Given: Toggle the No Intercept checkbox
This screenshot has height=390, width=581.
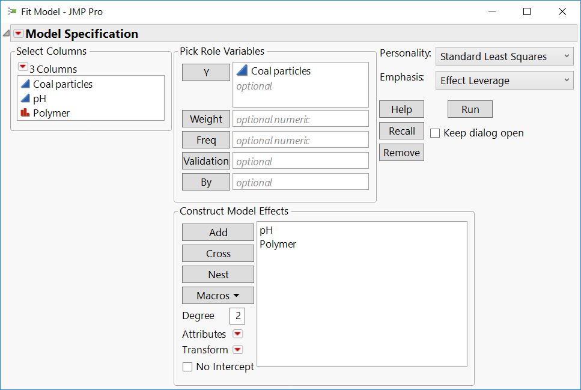Looking at the screenshot, I should [187, 367].
